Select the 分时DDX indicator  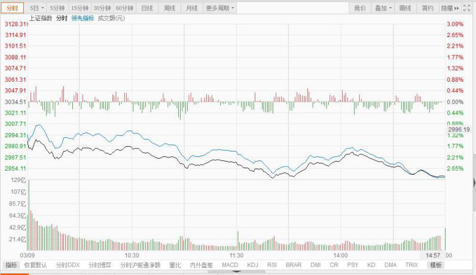pos(68,265)
